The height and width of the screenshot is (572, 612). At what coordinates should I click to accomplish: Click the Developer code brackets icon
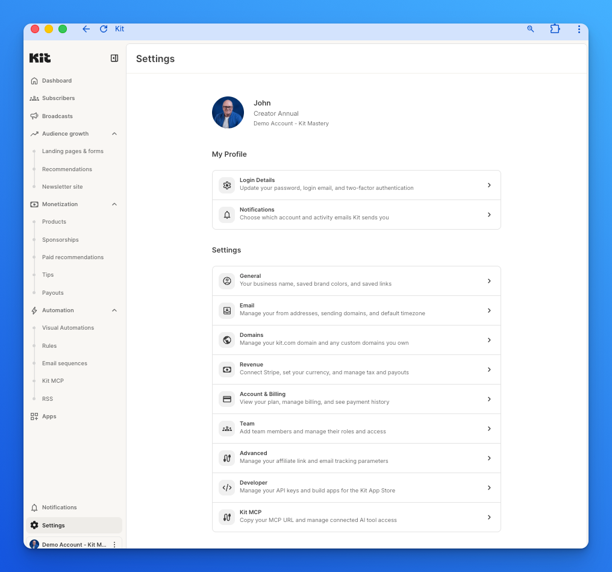226,488
